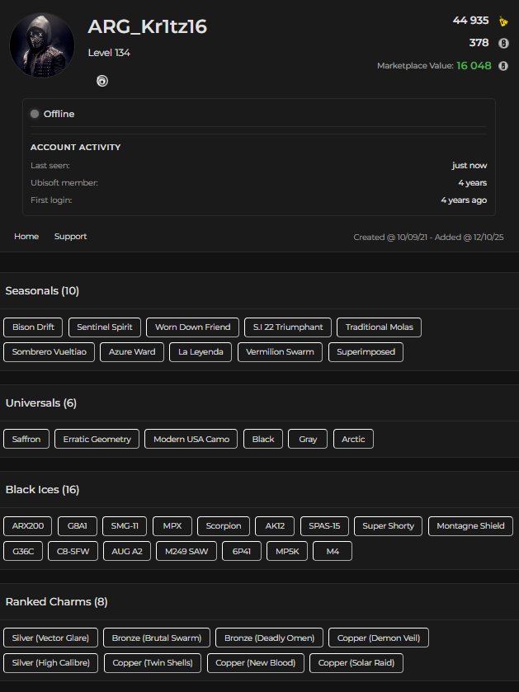
Task: Click the Seasonals (10) section heading
Action: tap(42, 291)
